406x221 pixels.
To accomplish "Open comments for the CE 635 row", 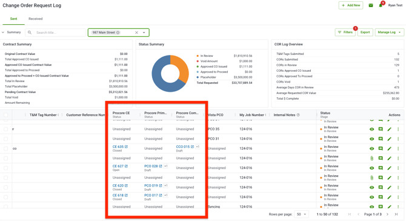I will pos(381,149).
